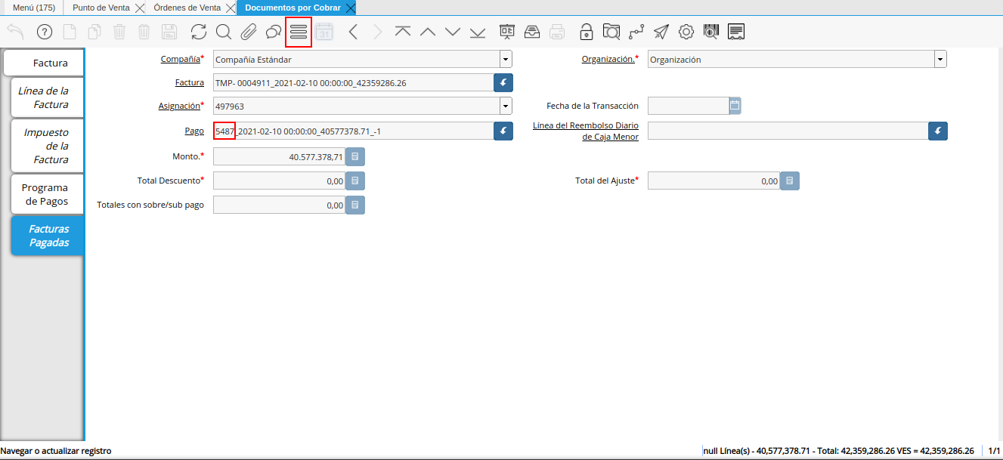This screenshot has width=1003, height=460.
Task: Close the Documentos por Cobrar tab
Action: [x=350, y=8]
